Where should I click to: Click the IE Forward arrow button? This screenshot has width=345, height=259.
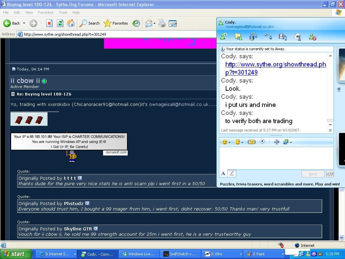coord(33,23)
